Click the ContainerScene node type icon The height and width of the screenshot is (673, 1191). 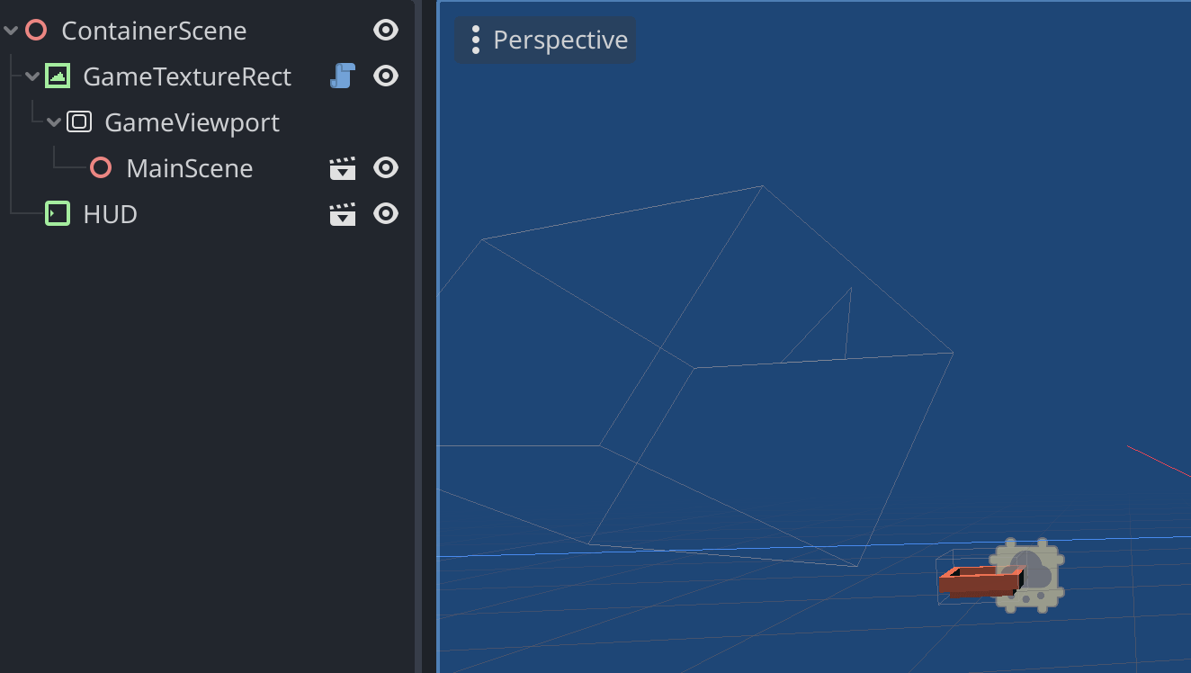[x=35, y=30]
